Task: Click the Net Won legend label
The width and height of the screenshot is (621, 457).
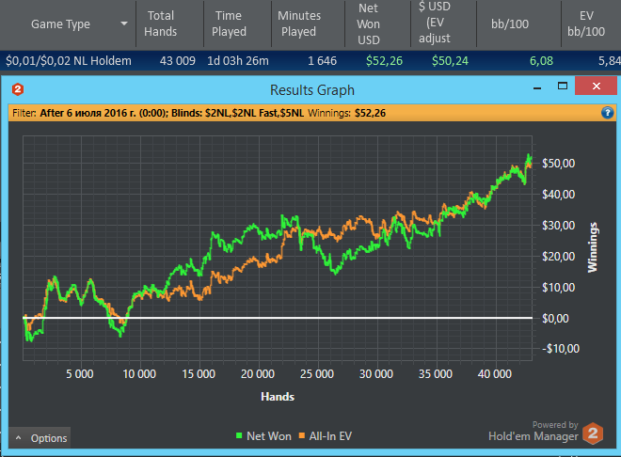Action: coord(269,436)
